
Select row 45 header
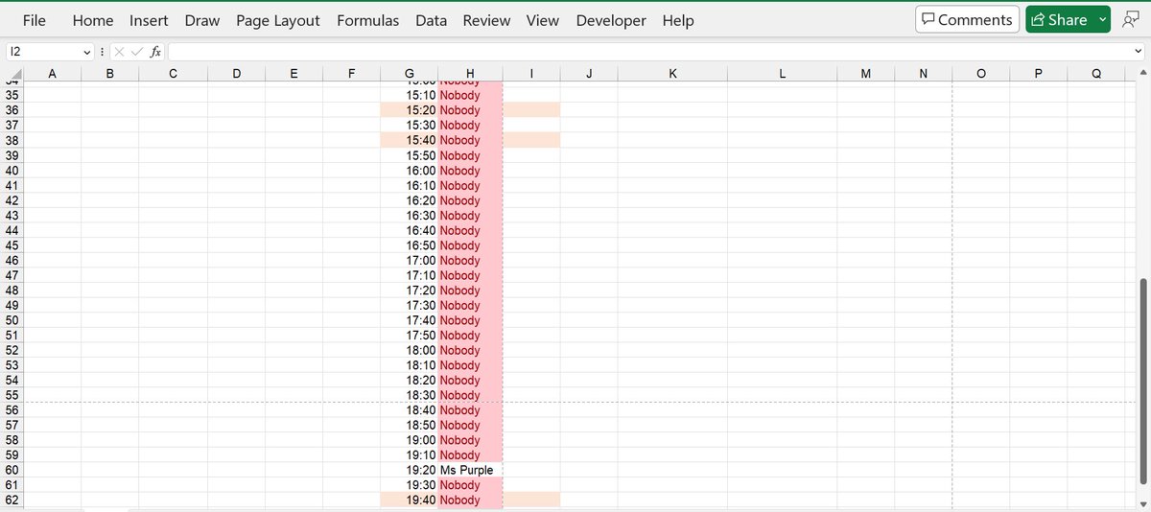point(12,244)
